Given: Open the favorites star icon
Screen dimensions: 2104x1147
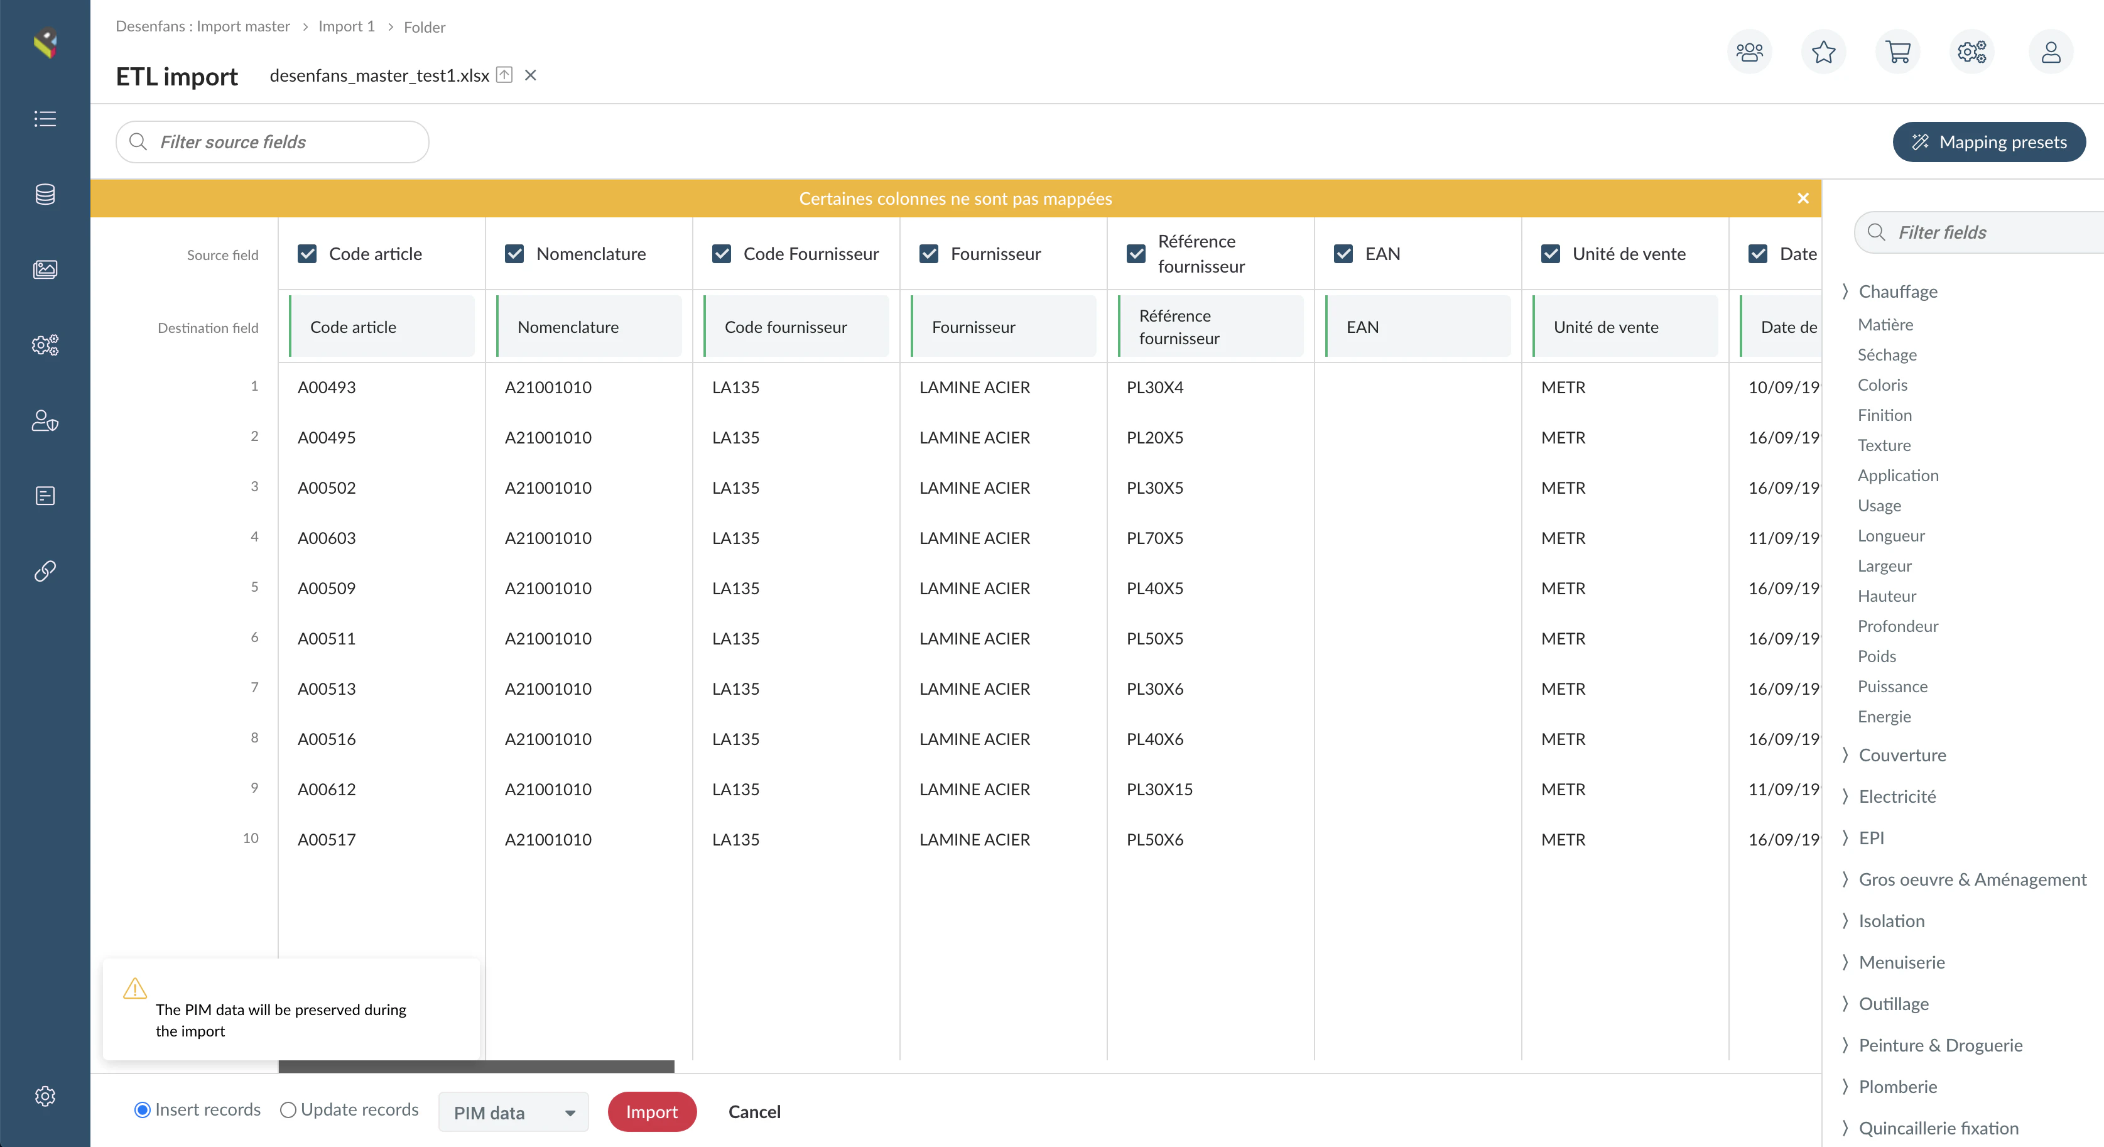Looking at the screenshot, I should click(1823, 52).
